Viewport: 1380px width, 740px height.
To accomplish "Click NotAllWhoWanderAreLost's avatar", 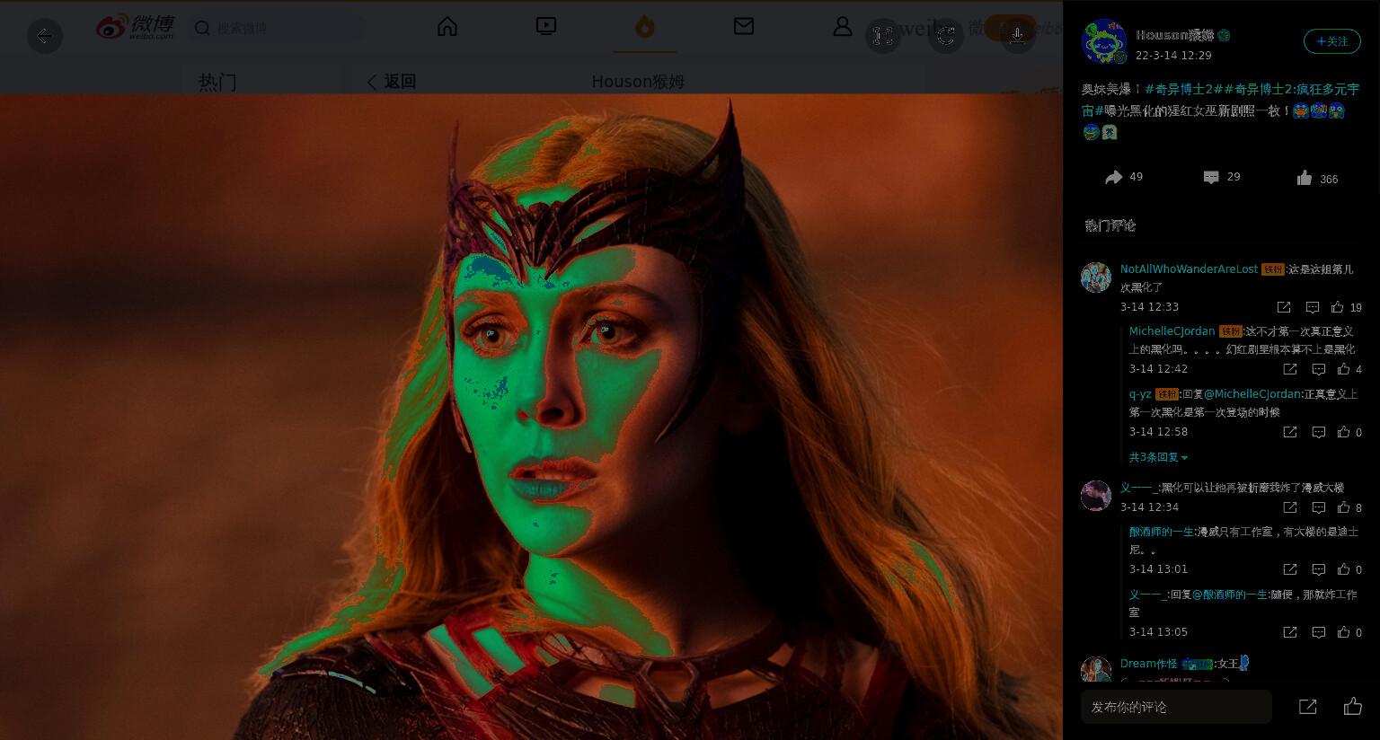I will click(x=1096, y=277).
